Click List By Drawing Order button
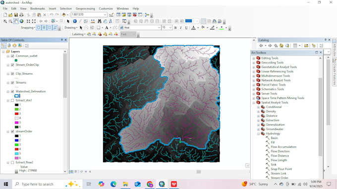Image resolution: width=337 pixels, height=189 pixels. [x=3, y=46]
